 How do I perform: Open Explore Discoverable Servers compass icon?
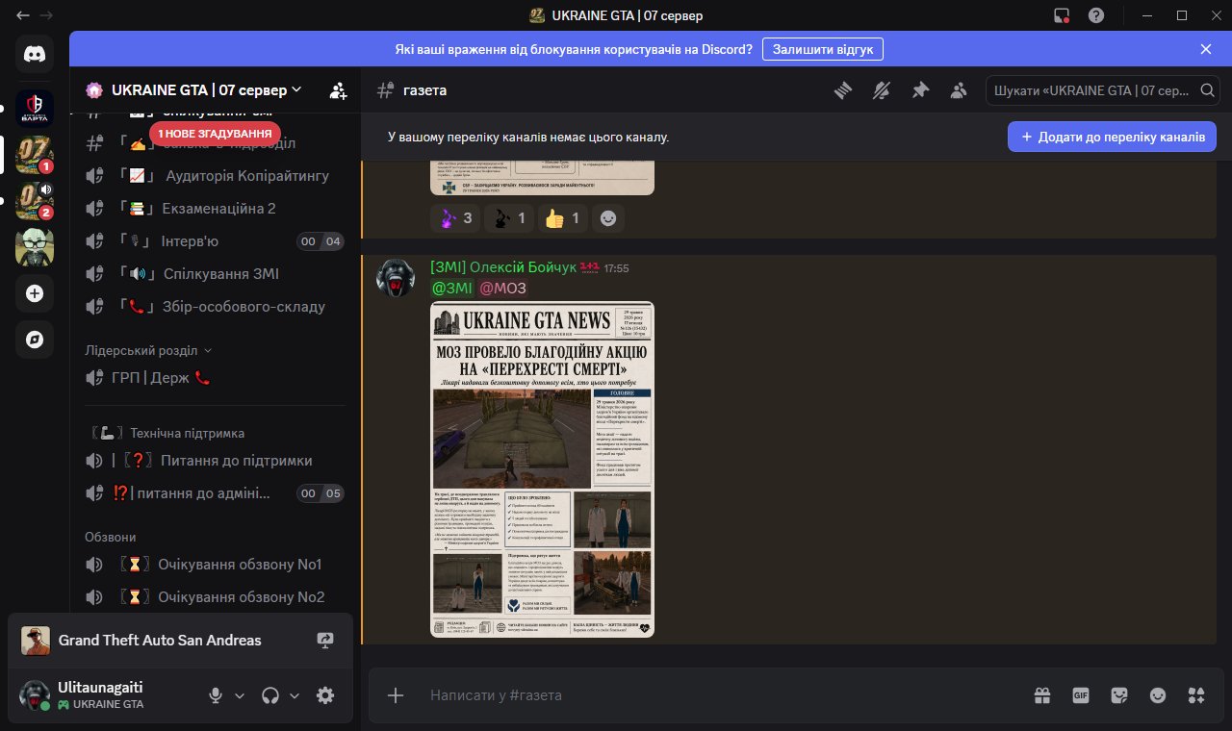tap(35, 340)
